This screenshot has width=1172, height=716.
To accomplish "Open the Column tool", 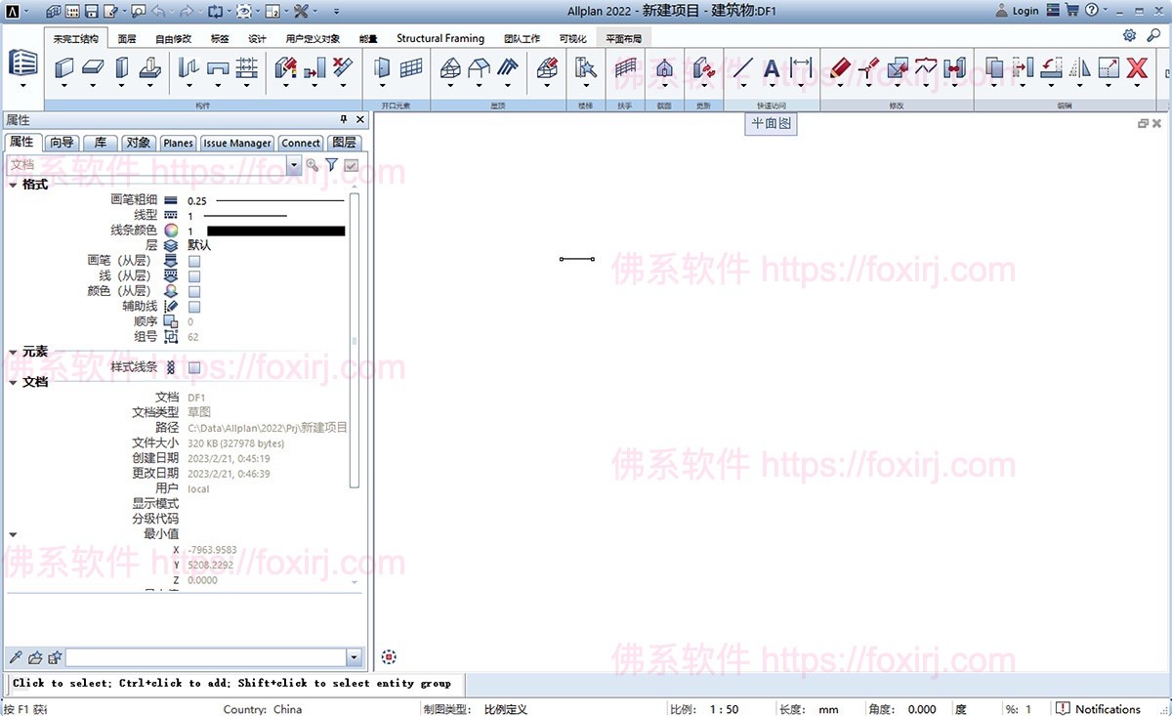I will (121, 68).
